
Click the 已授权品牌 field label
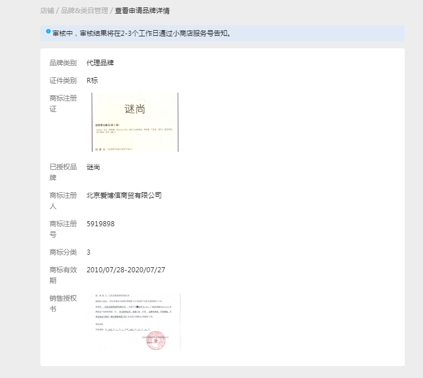tap(63, 172)
